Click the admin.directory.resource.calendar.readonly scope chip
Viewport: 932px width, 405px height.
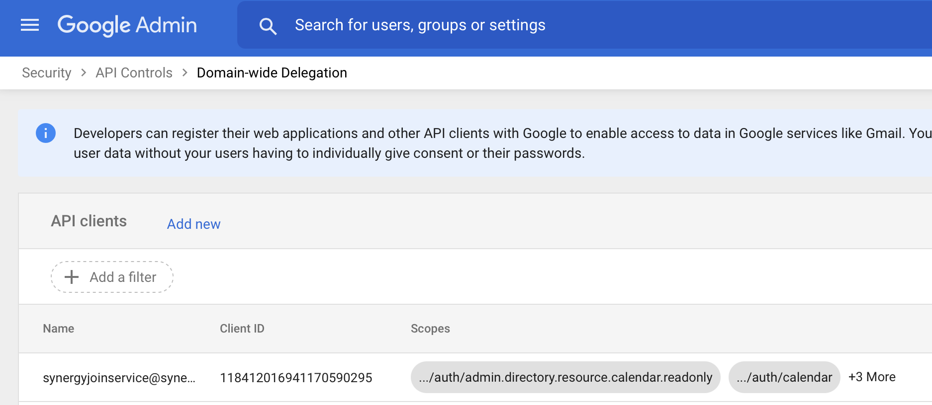click(565, 377)
